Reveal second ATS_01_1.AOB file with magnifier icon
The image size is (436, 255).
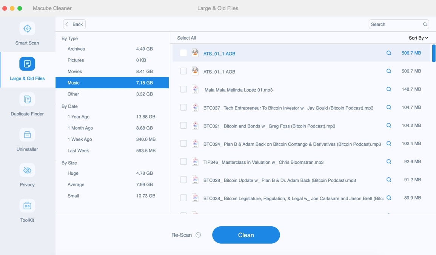tap(389, 71)
